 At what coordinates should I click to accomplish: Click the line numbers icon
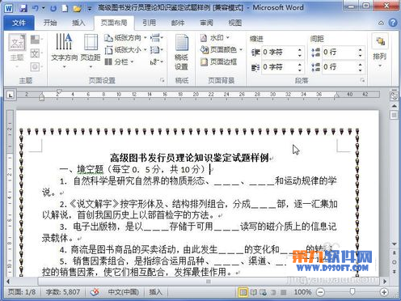[x=156, y=50]
